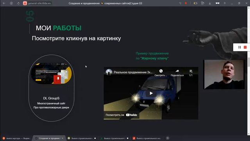This screenshot has height=141, width=250.
Task: Go back with the browser back arrow
Action: (4, 3)
